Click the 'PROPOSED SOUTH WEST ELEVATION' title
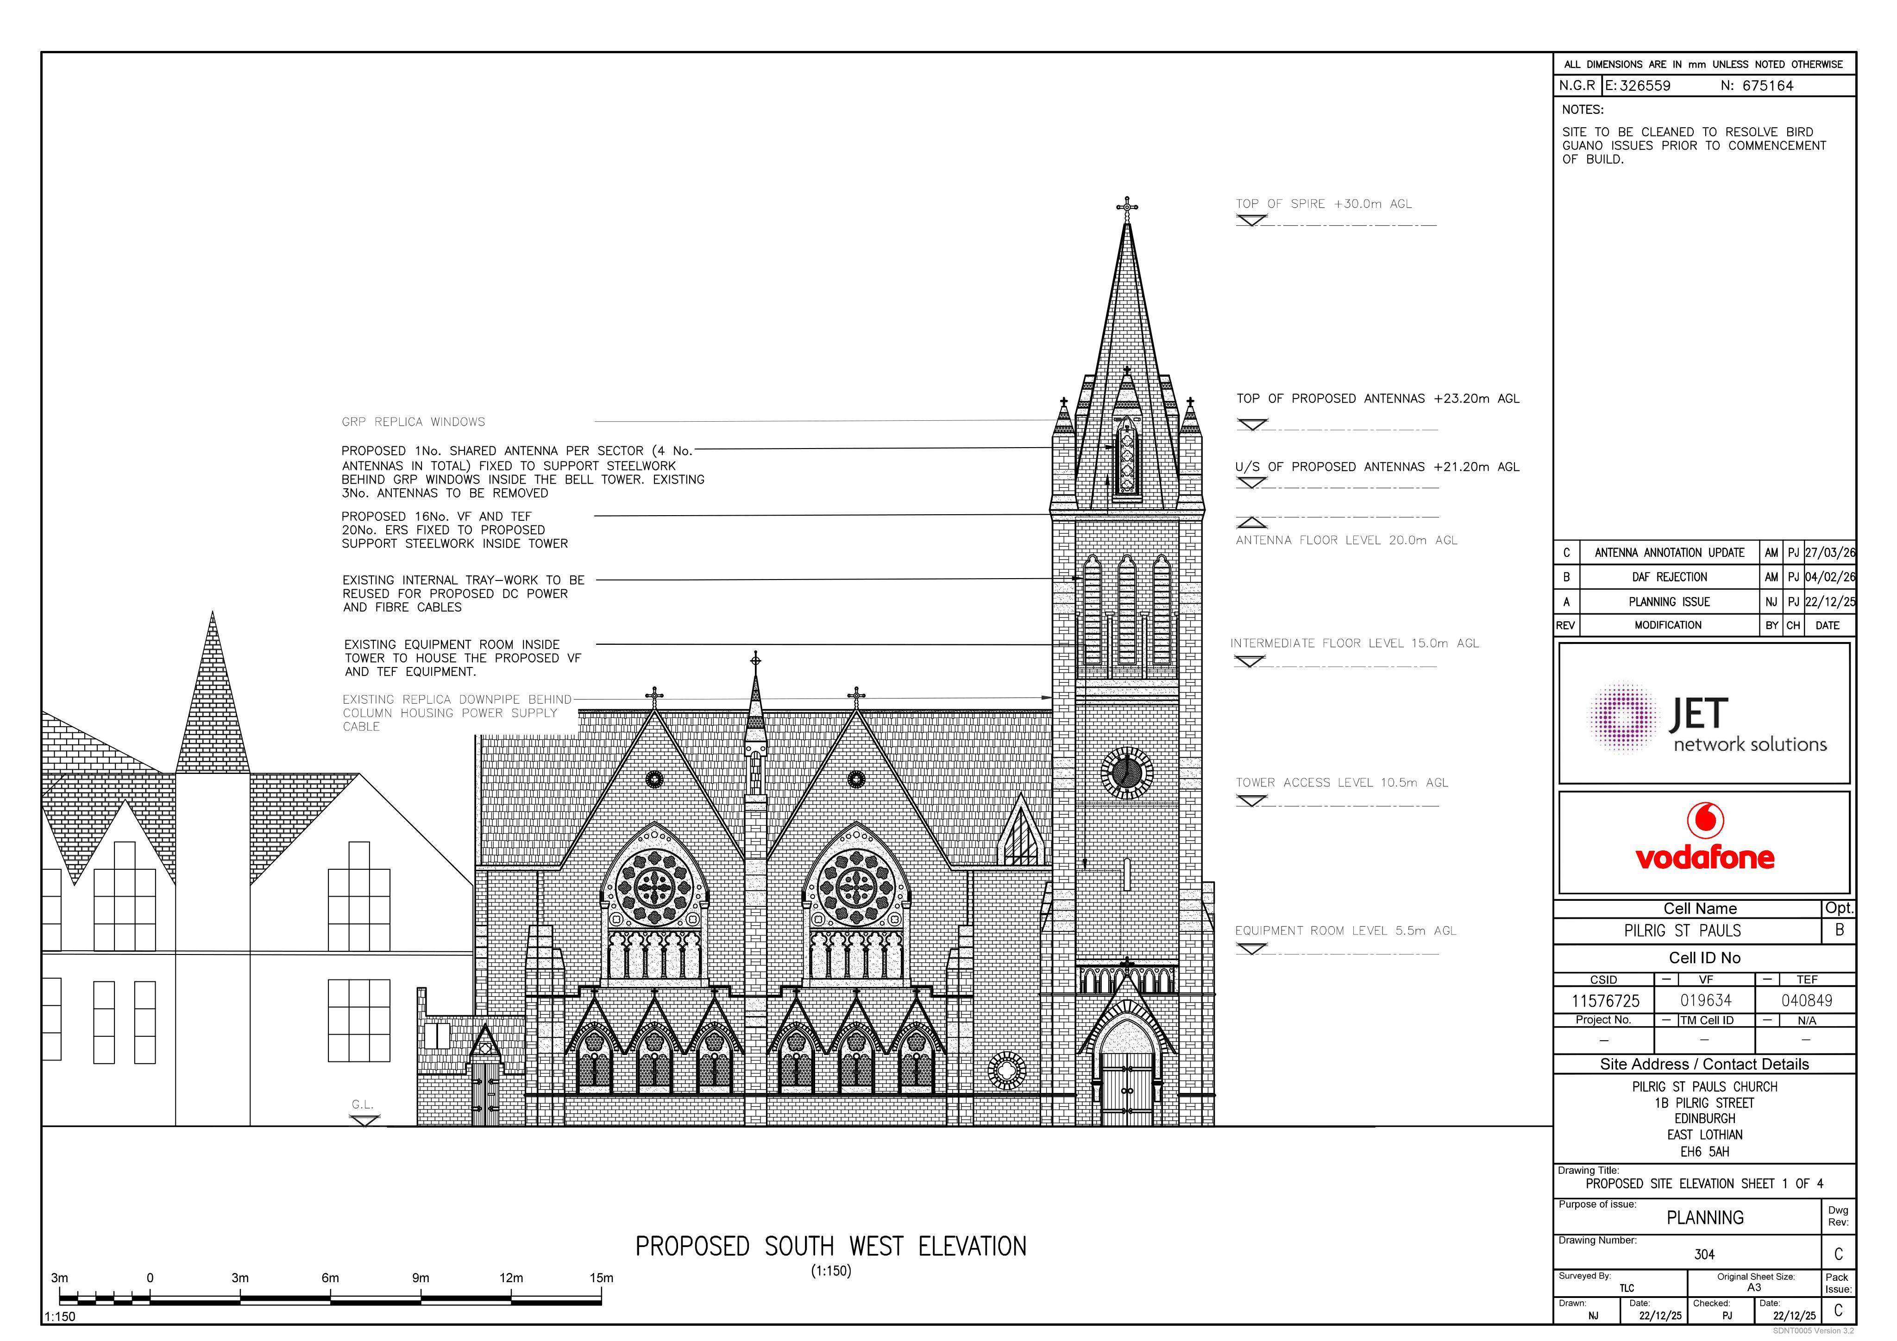The height and width of the screenshot is (1341, 1897). click(x=830, y=1247)
